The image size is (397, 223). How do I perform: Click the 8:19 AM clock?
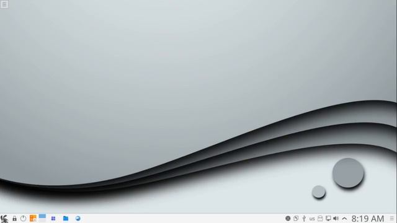pos(368,219)
